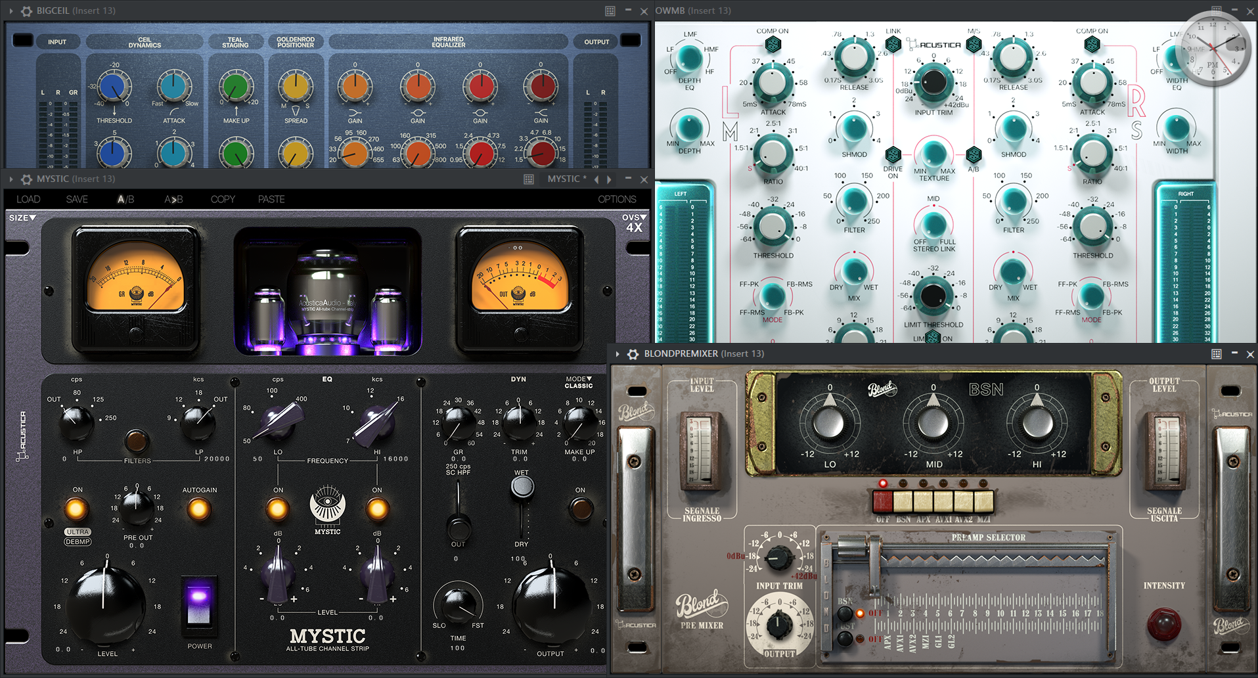This screenshot has height=678, width=1258.
Task: Toggle the M/S hexagon button in OWMB
Action: click(974, 45)
